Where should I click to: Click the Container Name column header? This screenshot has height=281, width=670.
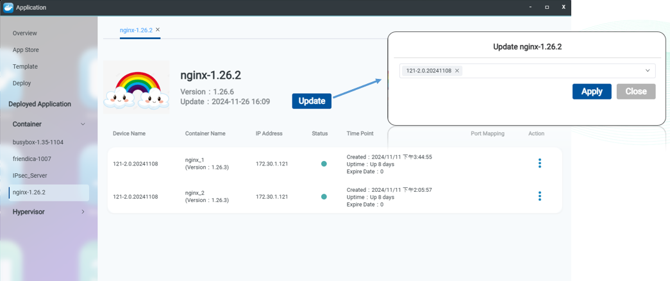(x=205, y=133)
